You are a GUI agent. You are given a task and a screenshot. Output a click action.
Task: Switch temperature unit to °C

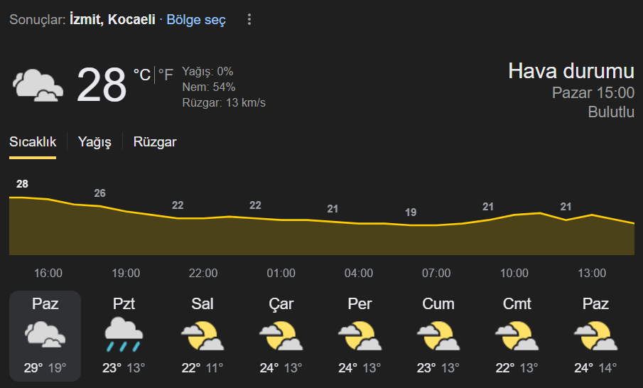[x=142, y=75]
